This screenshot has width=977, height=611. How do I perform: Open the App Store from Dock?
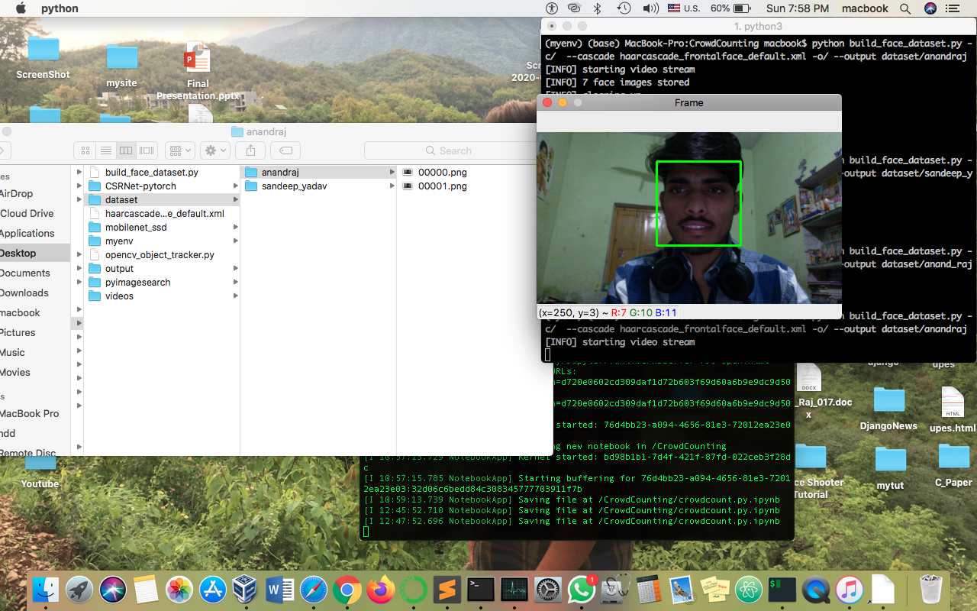213,589
